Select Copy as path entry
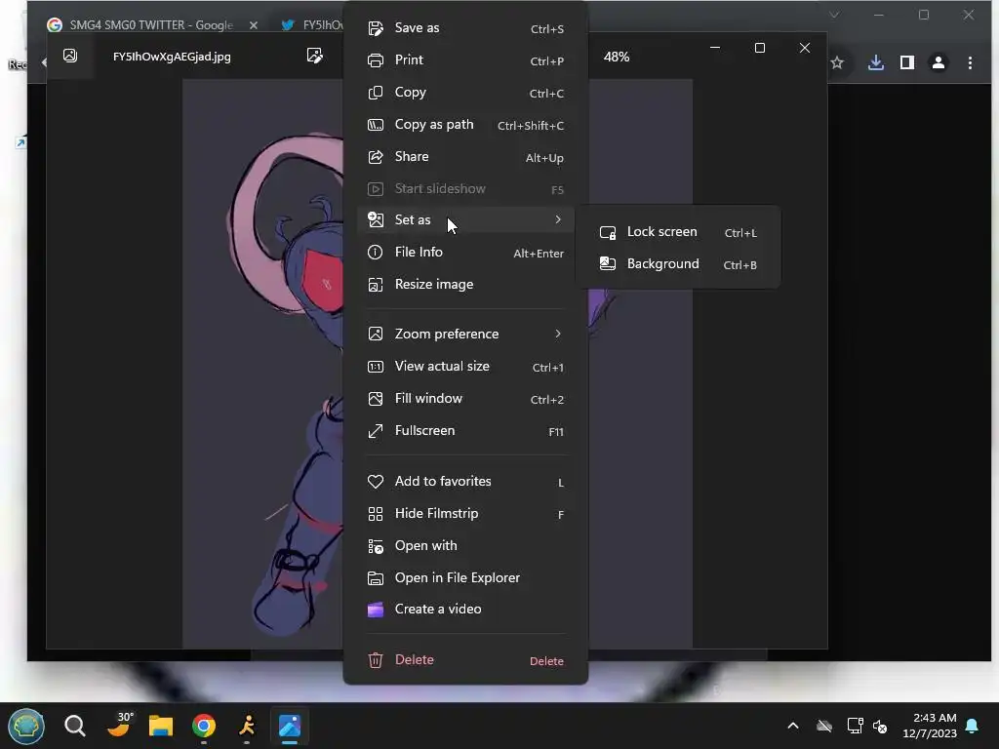 [465, 125]
